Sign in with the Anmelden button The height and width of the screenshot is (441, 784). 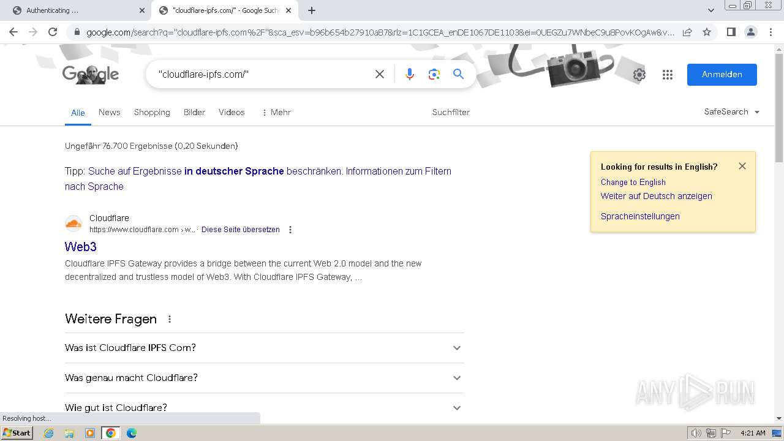coord(722,74)
